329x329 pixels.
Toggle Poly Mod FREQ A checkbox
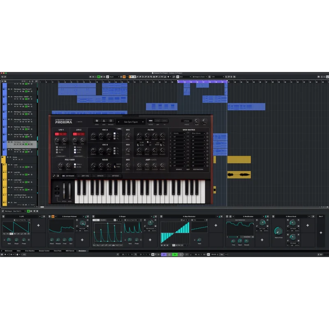(x=75, y=164)
